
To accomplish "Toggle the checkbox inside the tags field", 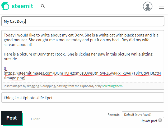I will click(x=160, y=98).
